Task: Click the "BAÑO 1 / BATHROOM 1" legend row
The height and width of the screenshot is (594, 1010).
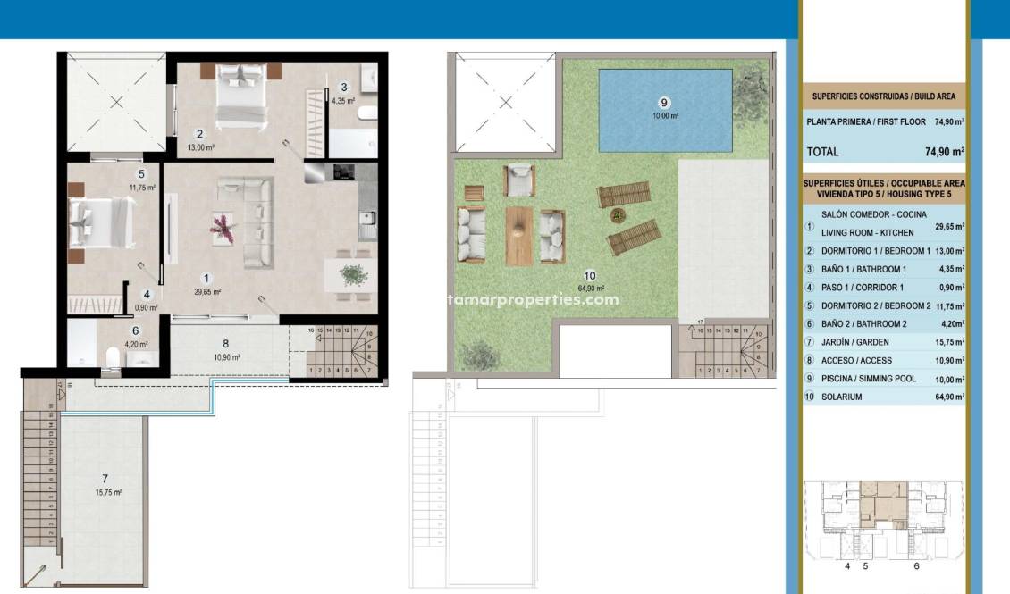Action: 884,269
